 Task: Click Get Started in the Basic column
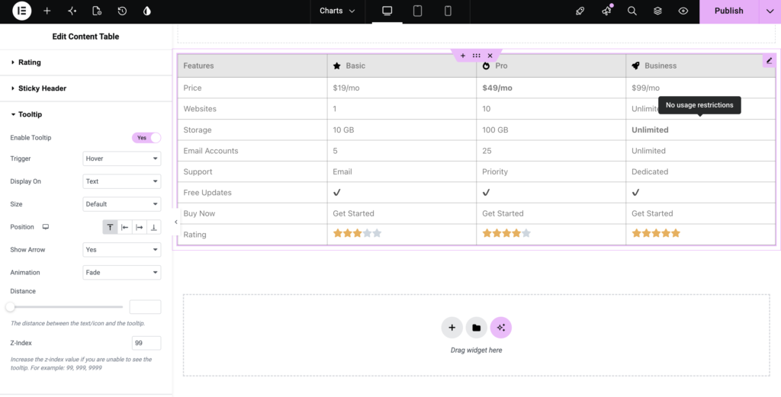coord(353,213)
